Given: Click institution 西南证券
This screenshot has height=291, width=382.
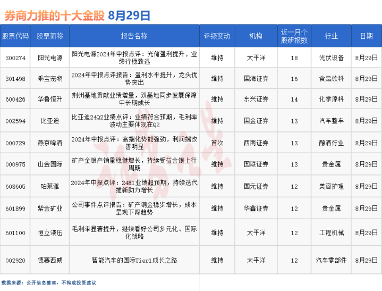Looking at the screenshot, I should tap(256, 143).
